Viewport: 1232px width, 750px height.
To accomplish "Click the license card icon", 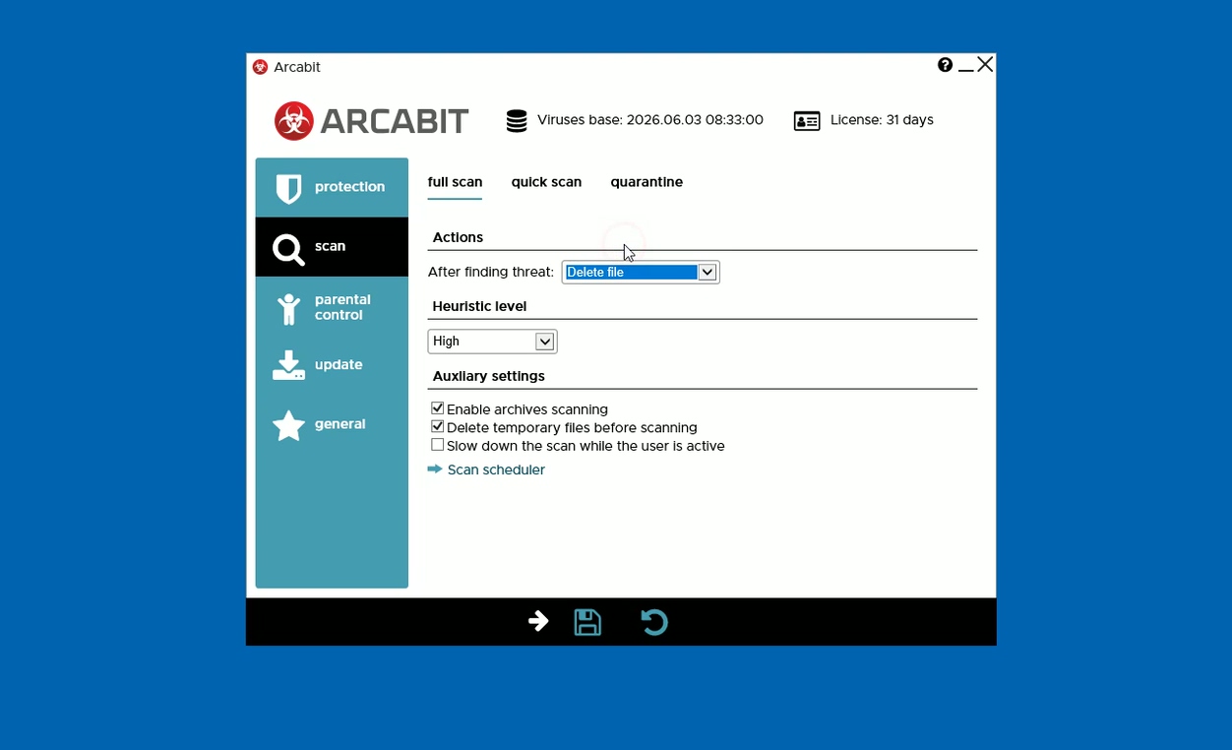I will click(x=807, y=121).
